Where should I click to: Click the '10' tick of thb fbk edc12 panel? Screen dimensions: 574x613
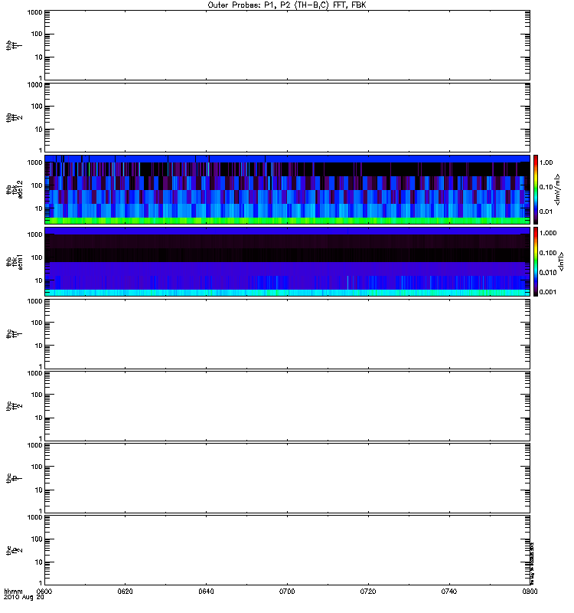[39, 208]
